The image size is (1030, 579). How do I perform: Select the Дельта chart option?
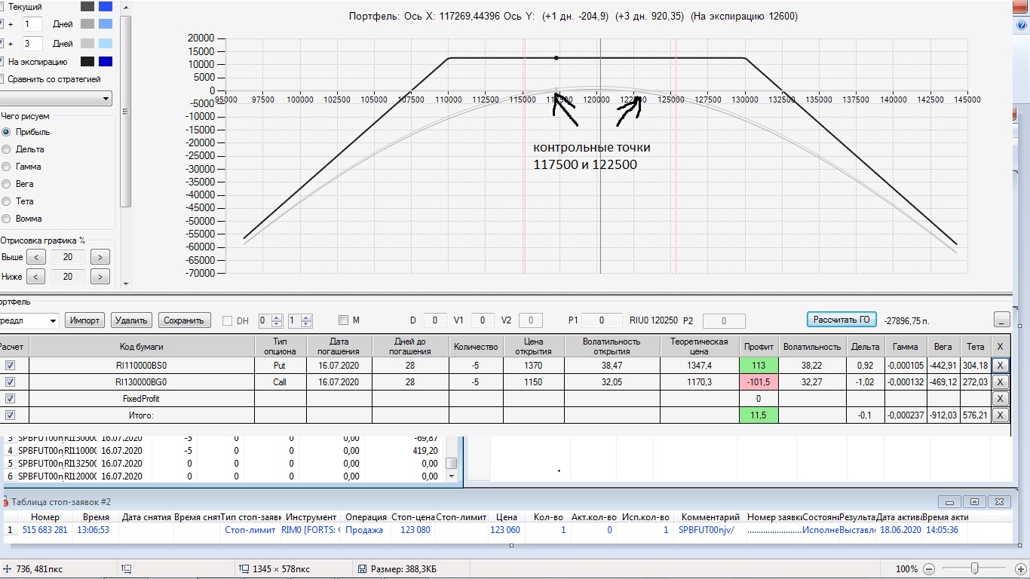pyautogui.click(x=7, y=149)
